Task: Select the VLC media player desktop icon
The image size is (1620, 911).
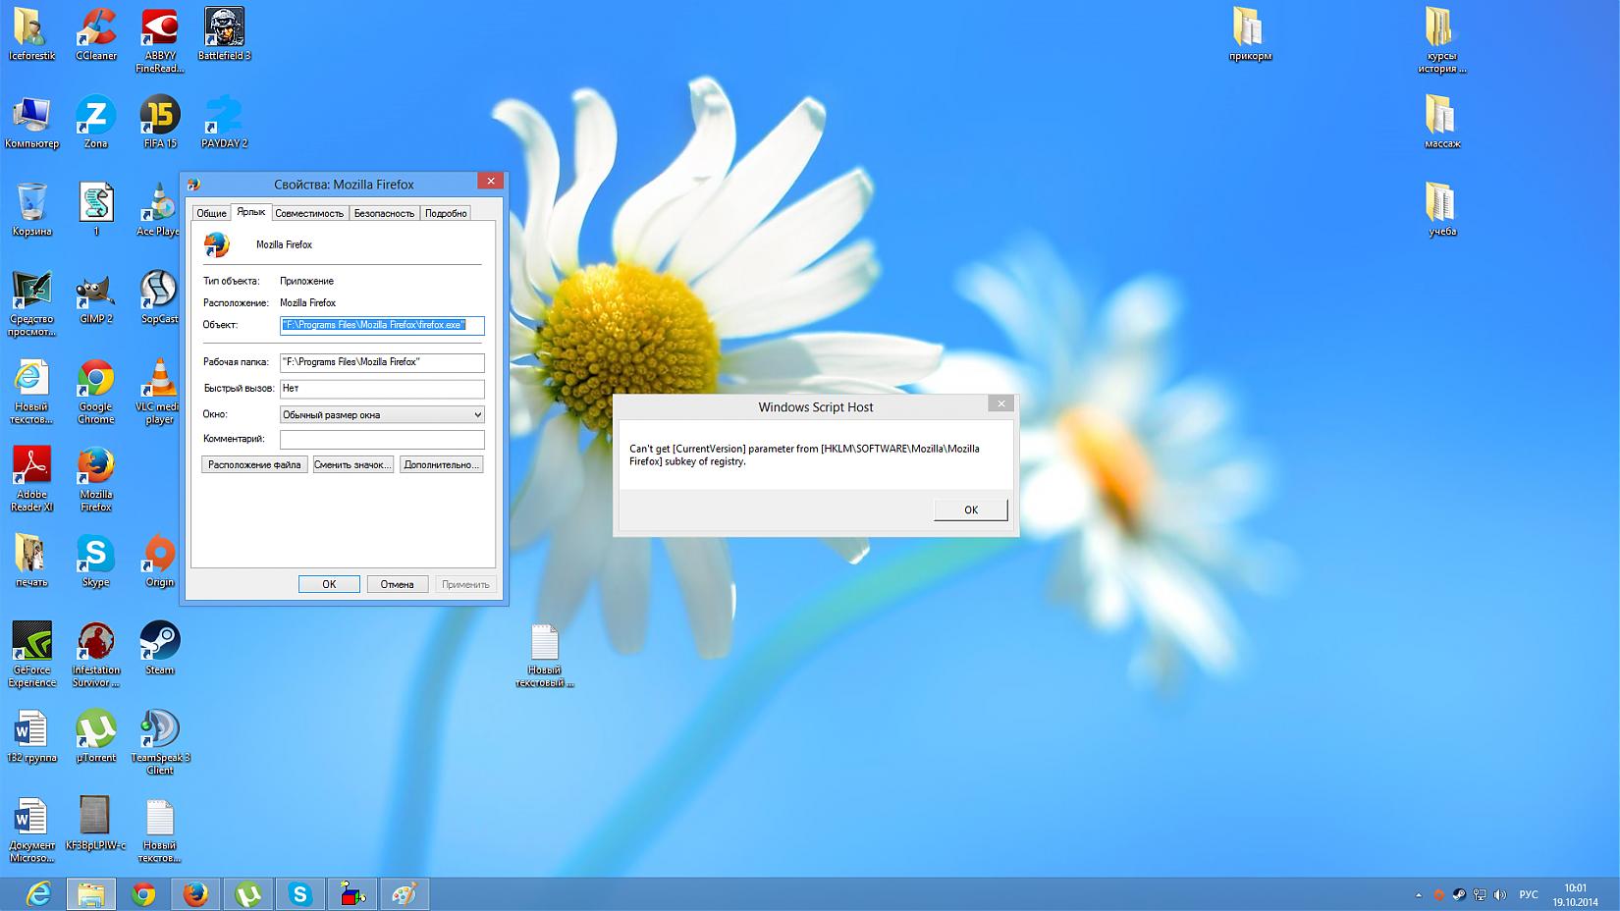Action: point(159,392)
